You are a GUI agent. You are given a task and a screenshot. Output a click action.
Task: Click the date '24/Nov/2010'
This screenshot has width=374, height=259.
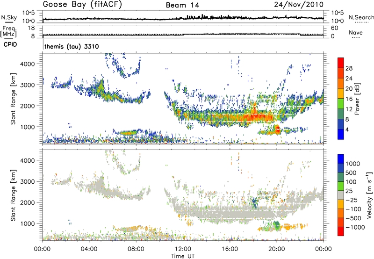click(299, 5)
